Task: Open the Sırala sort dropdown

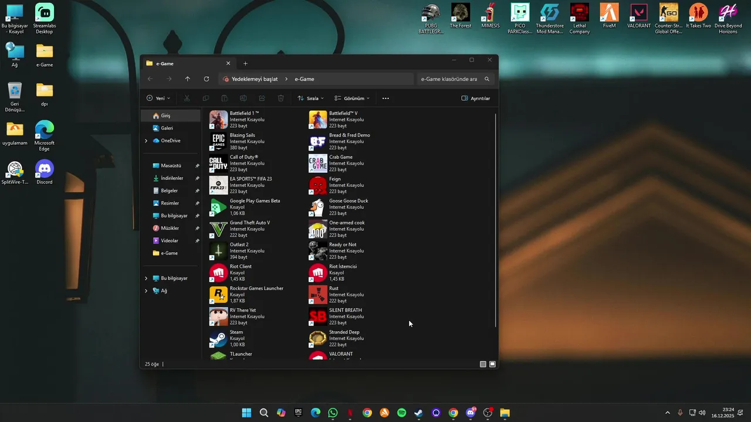Action: 310,98
